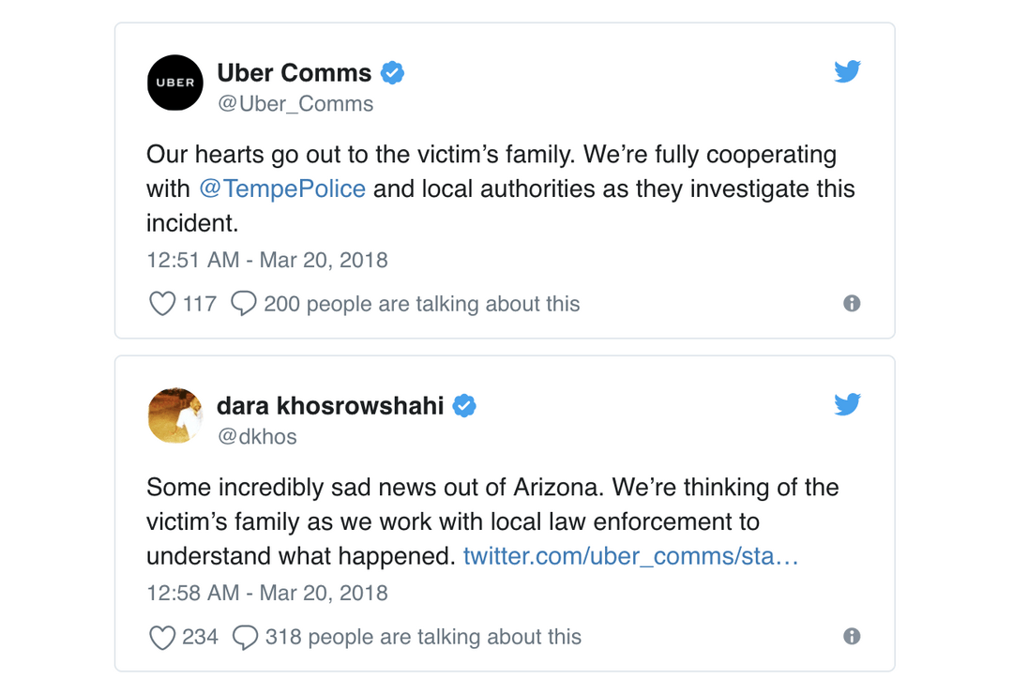Open the Uber logo profile avatar
The image size is (1013, 694).
tap(175, 83)
